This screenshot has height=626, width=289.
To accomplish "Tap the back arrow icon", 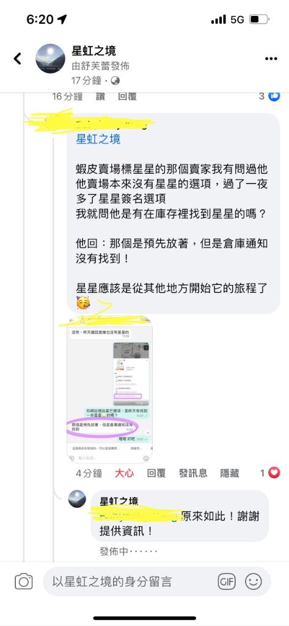I will click(18, 59).
